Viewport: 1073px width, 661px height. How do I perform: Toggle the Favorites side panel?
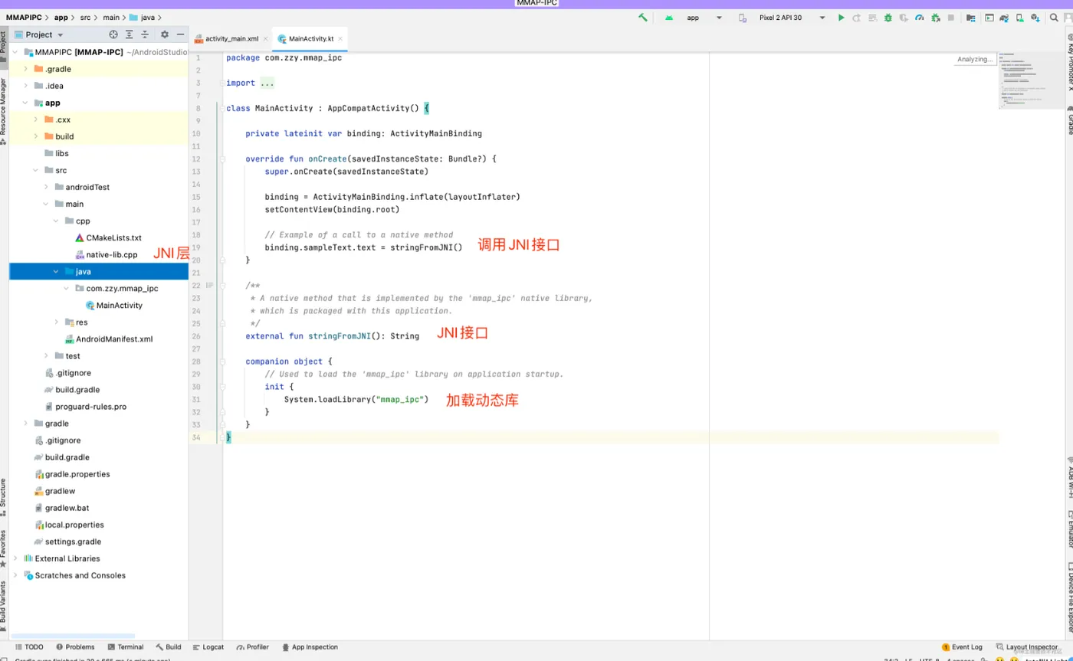pyautogui.click(x=4, y=548)
